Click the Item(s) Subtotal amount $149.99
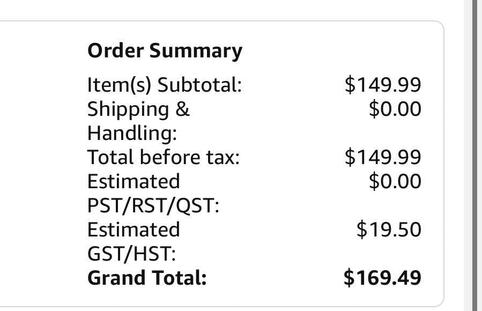 click(383, 85)
